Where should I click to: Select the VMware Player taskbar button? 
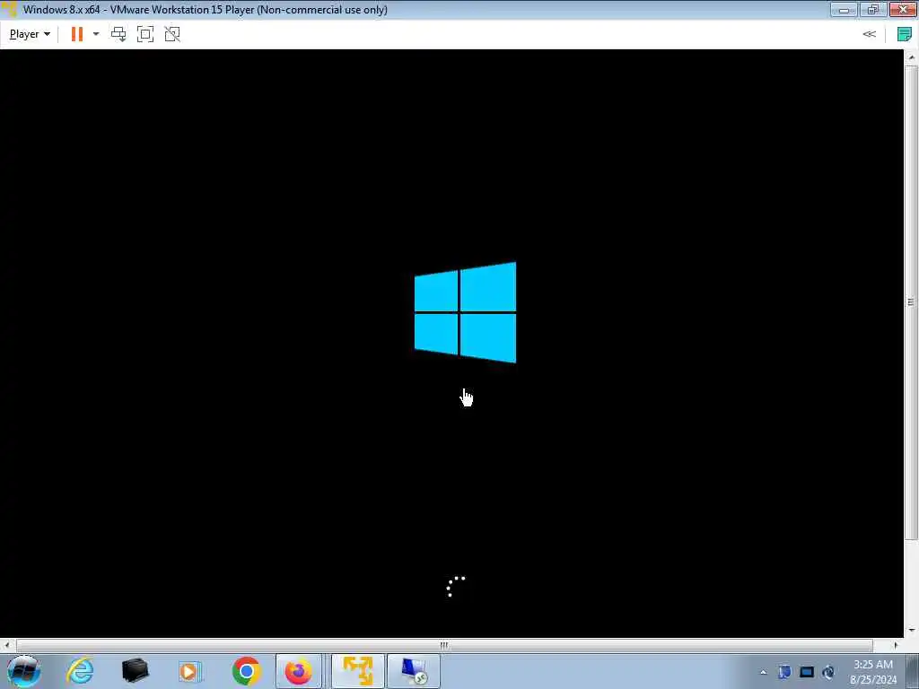[x=358, y=671]
